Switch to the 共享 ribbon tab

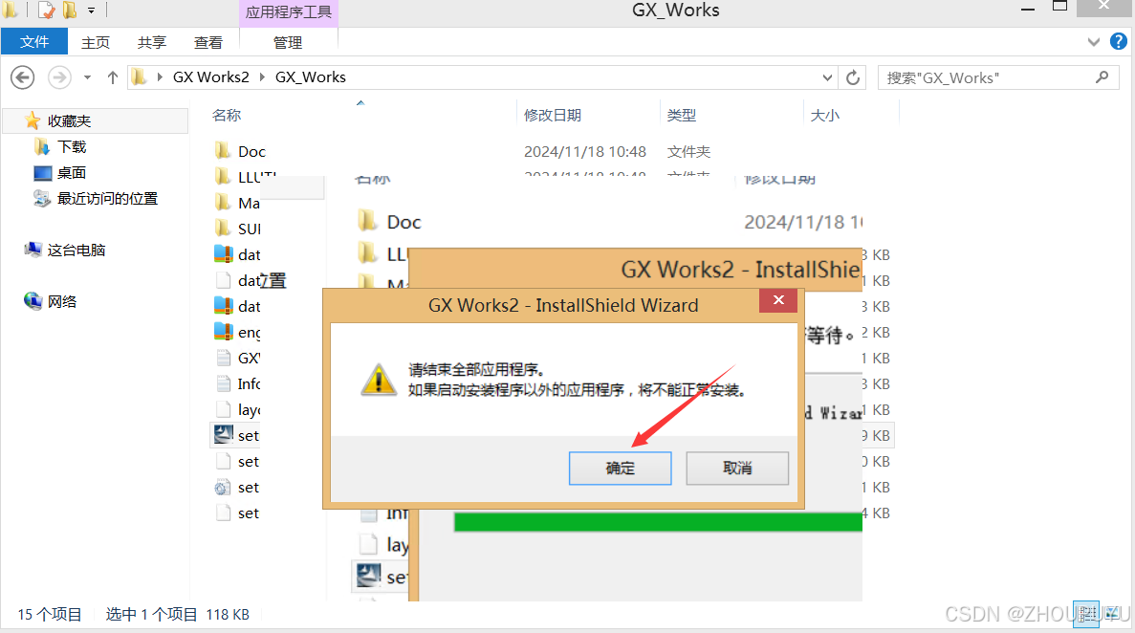point(152,42)
